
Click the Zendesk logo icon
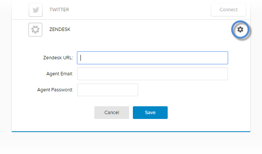click(x=36, y=29)
